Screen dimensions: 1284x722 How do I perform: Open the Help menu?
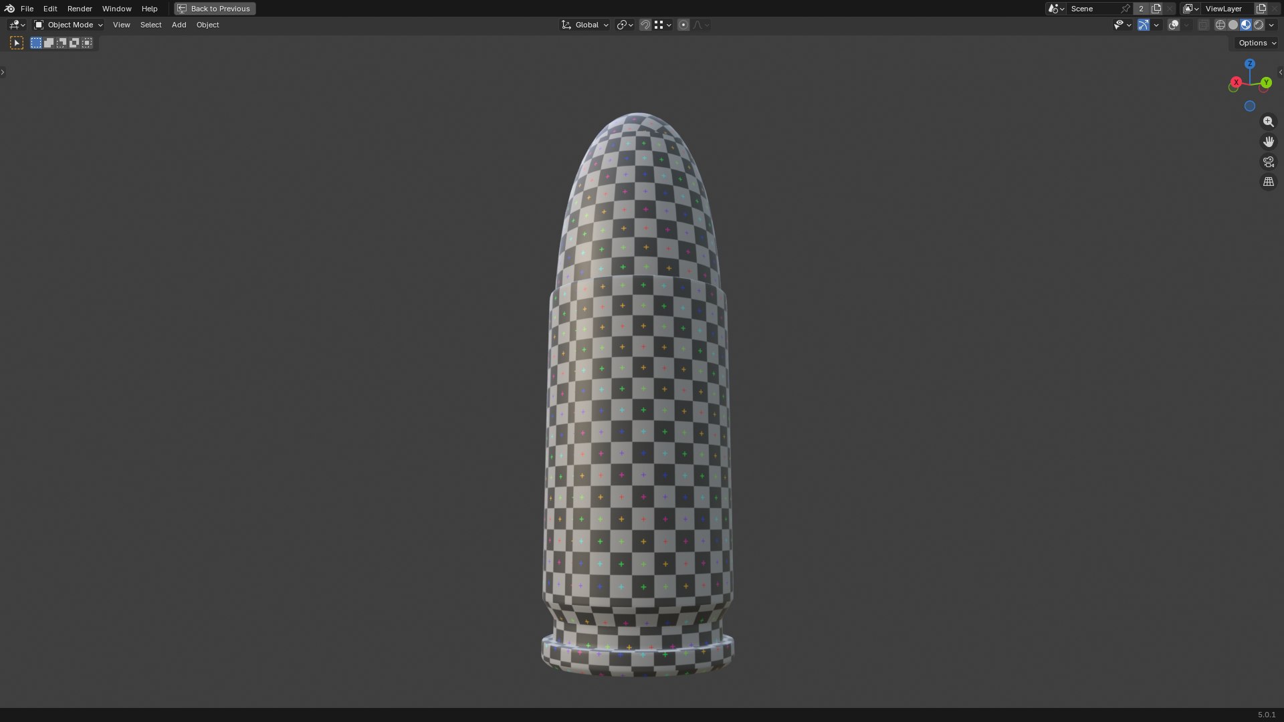pyautogui.click(x=149, y=9)
